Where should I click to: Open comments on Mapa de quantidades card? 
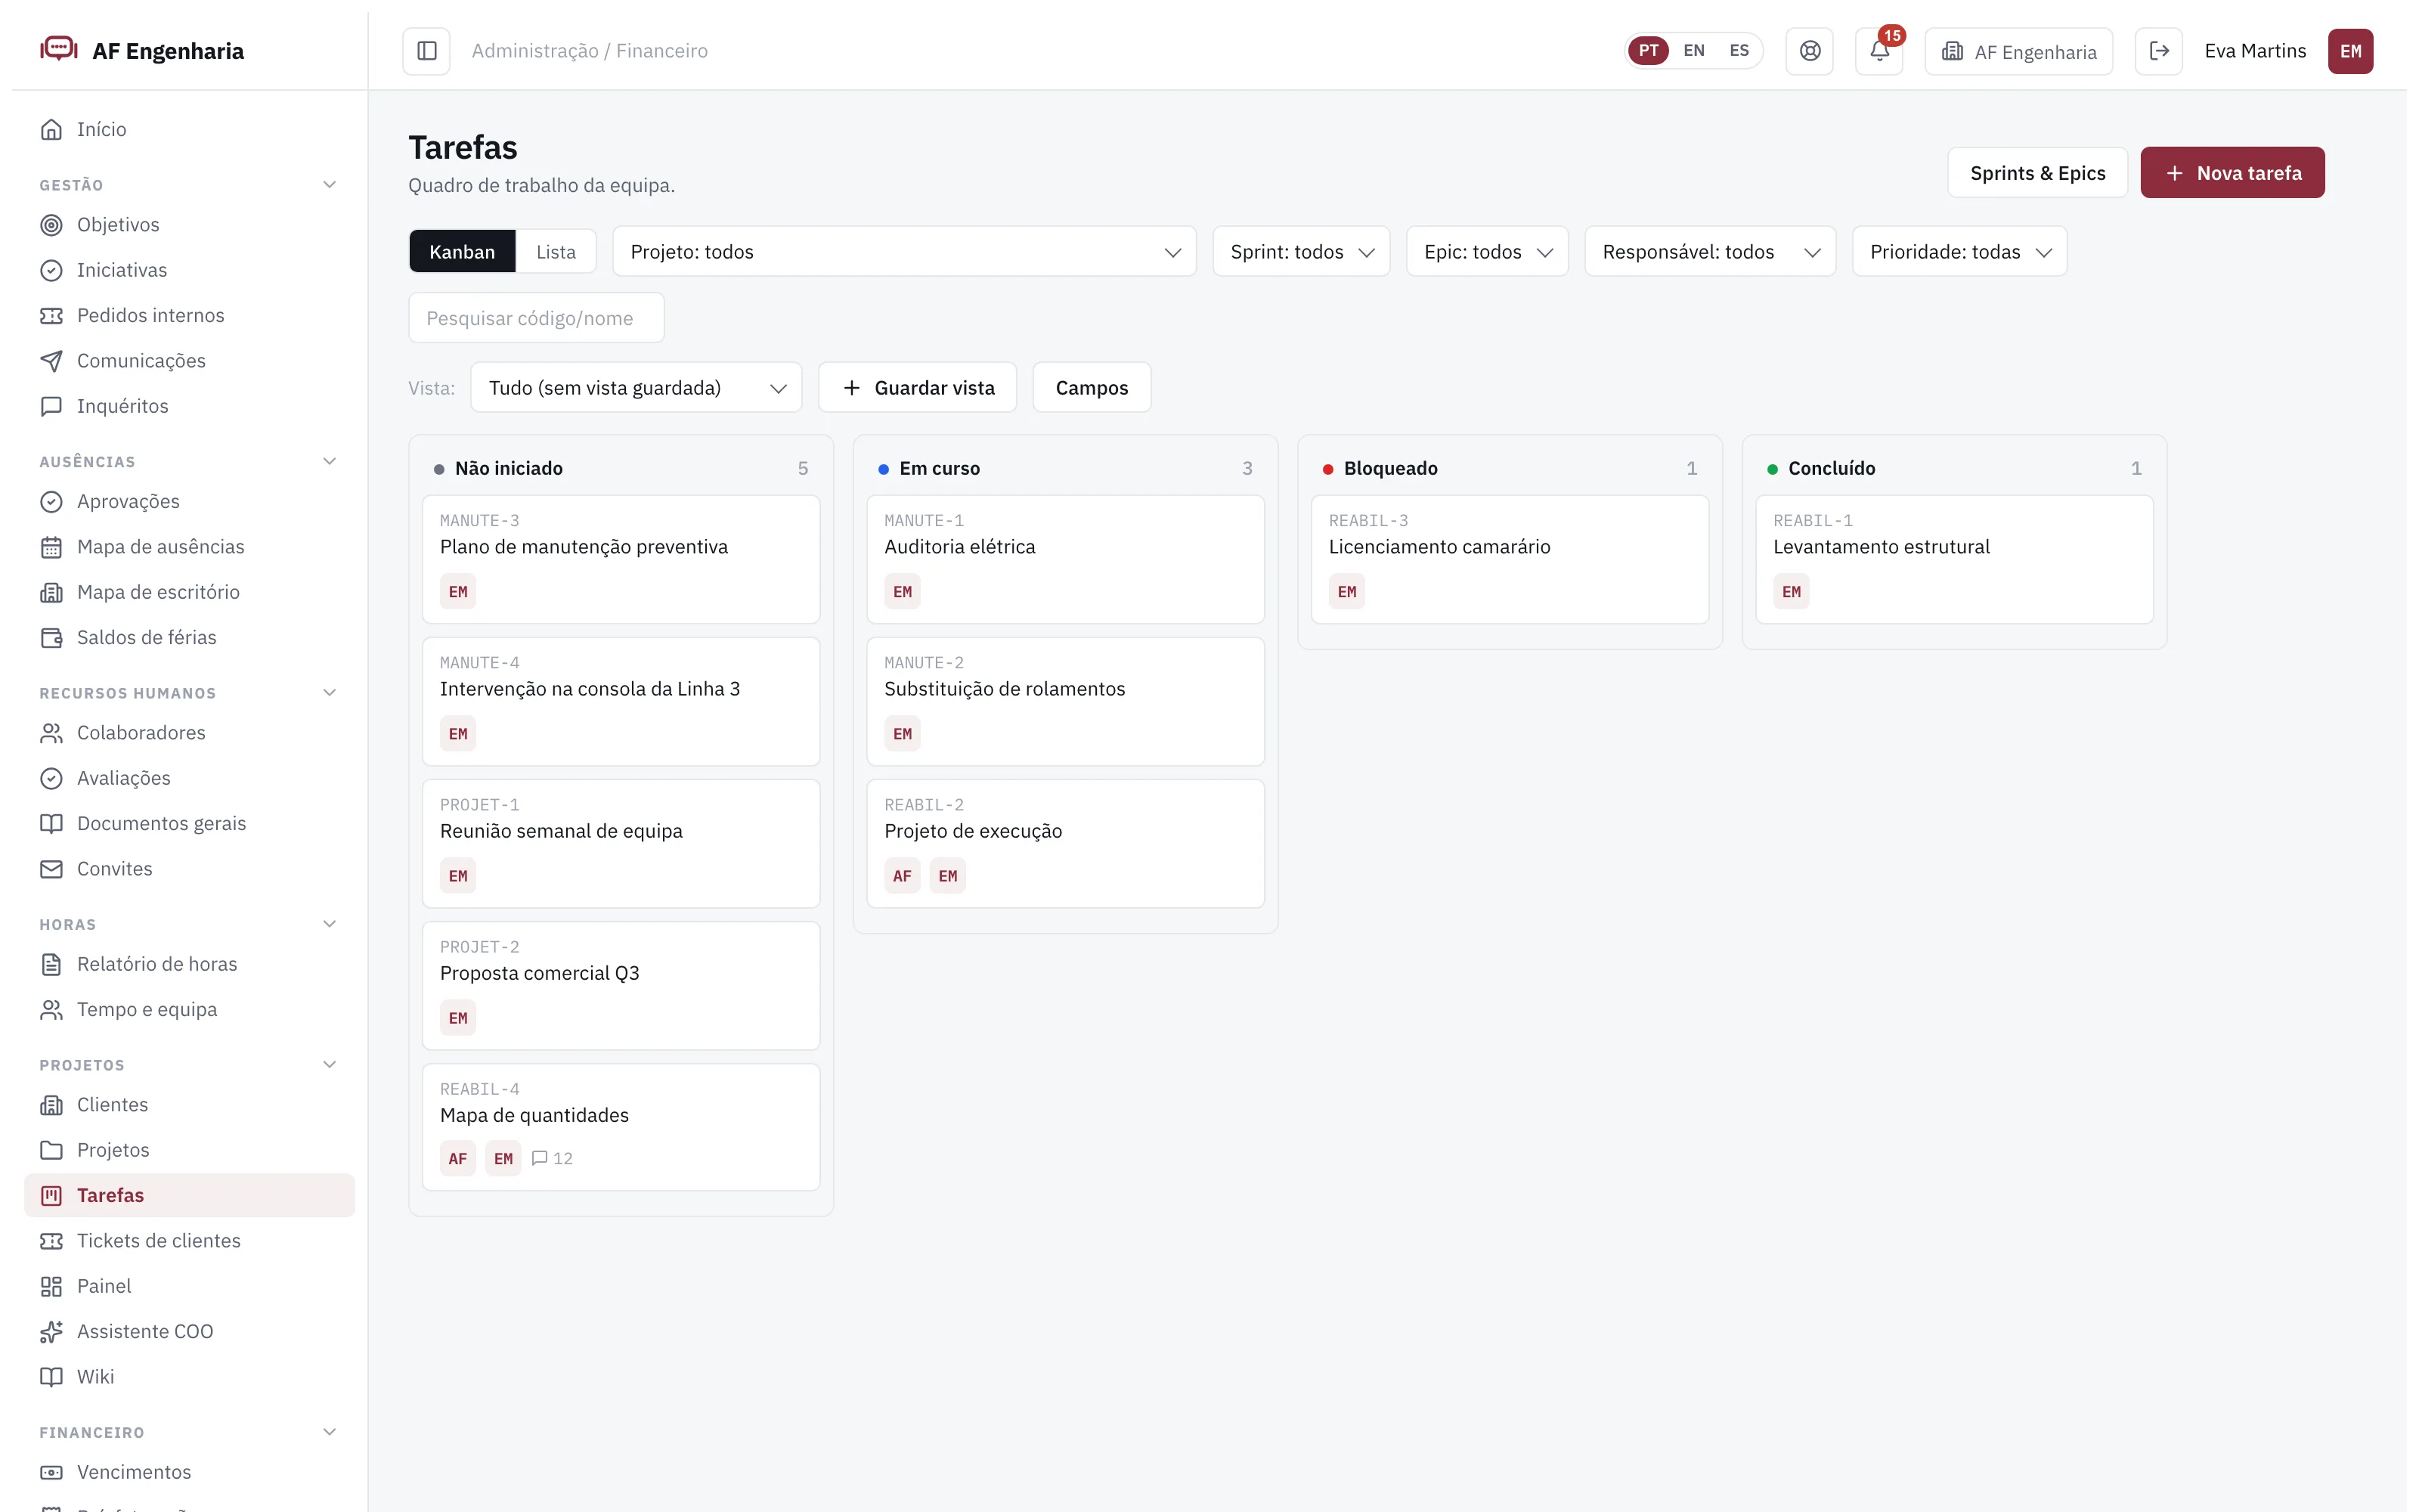552,1158
